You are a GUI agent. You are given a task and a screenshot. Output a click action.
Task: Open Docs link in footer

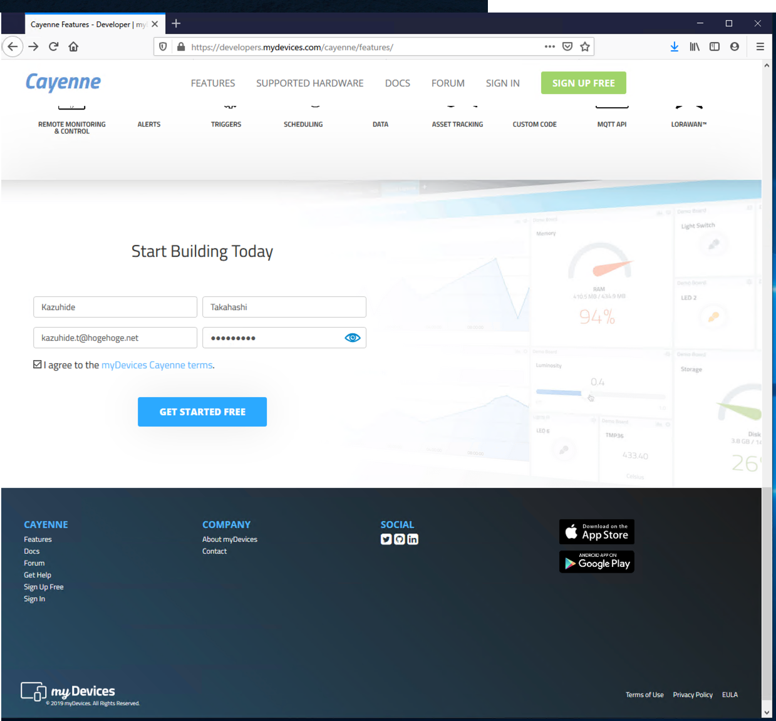click(x=32, y=551)
